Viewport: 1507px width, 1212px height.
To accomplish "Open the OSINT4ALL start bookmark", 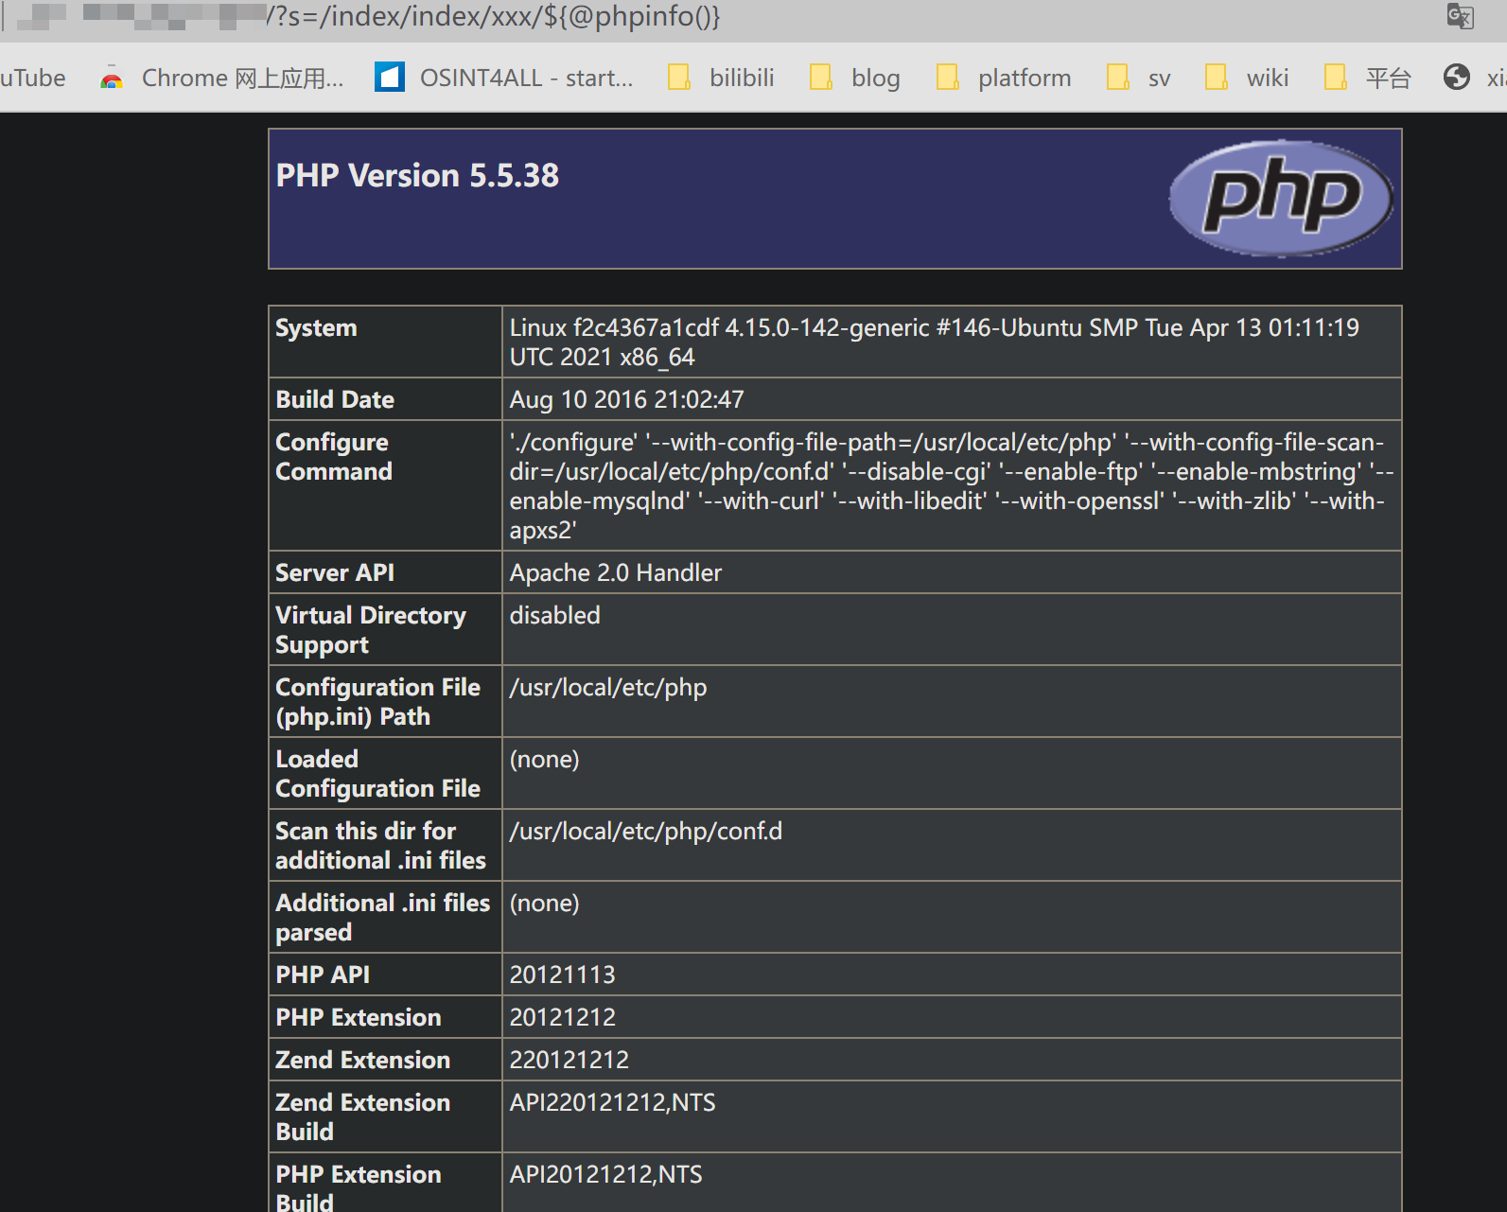I will [504, 78].
